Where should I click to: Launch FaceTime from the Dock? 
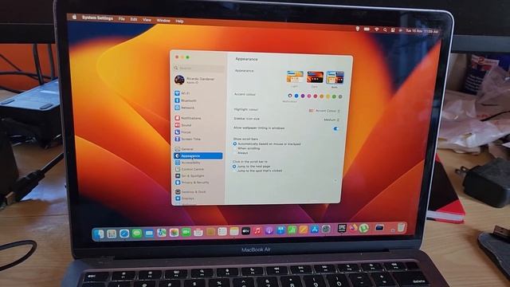(x=186, y=232)
